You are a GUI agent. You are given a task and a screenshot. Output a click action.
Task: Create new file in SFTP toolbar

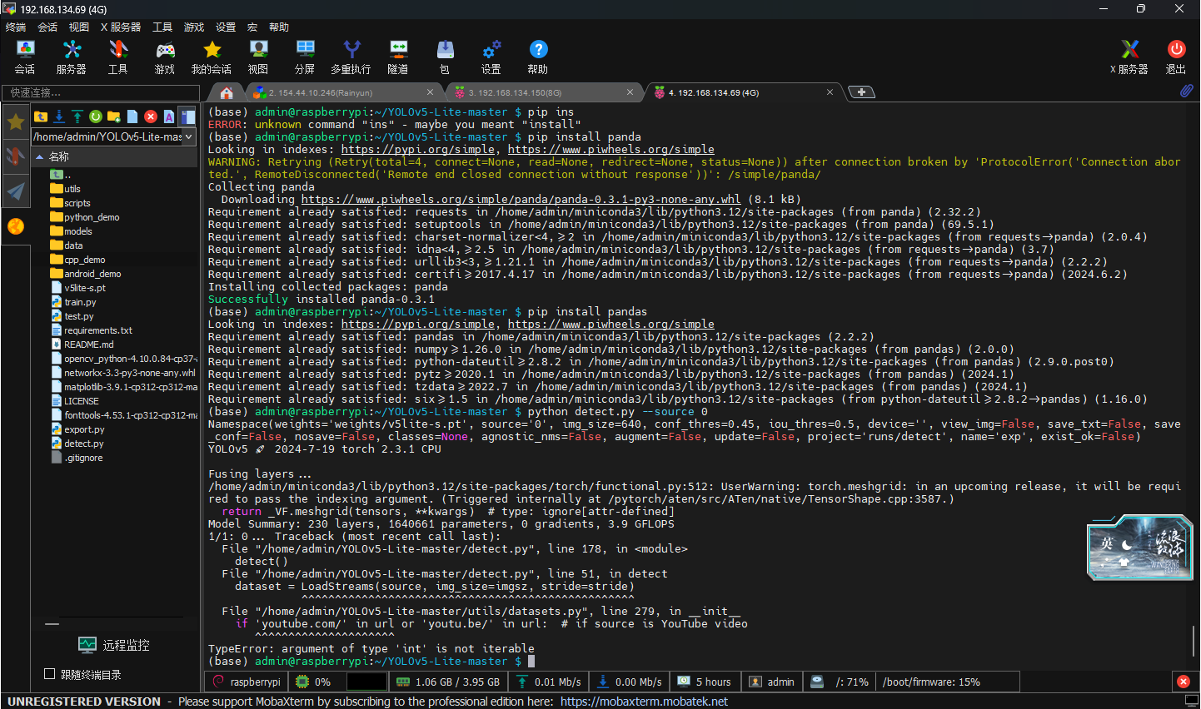[x=132, y=117]
